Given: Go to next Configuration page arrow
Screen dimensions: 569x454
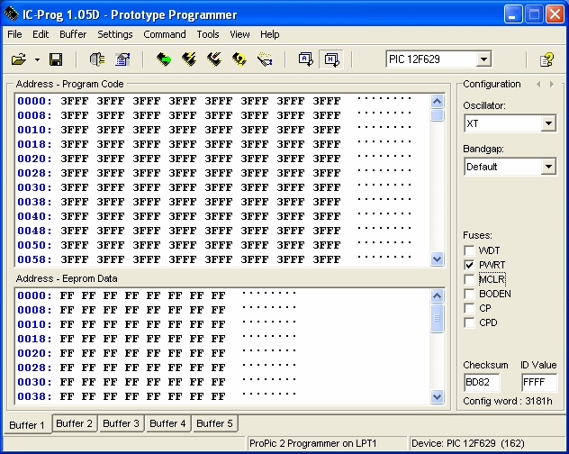Looking at the screenshot, I should (x=552, y=85).
